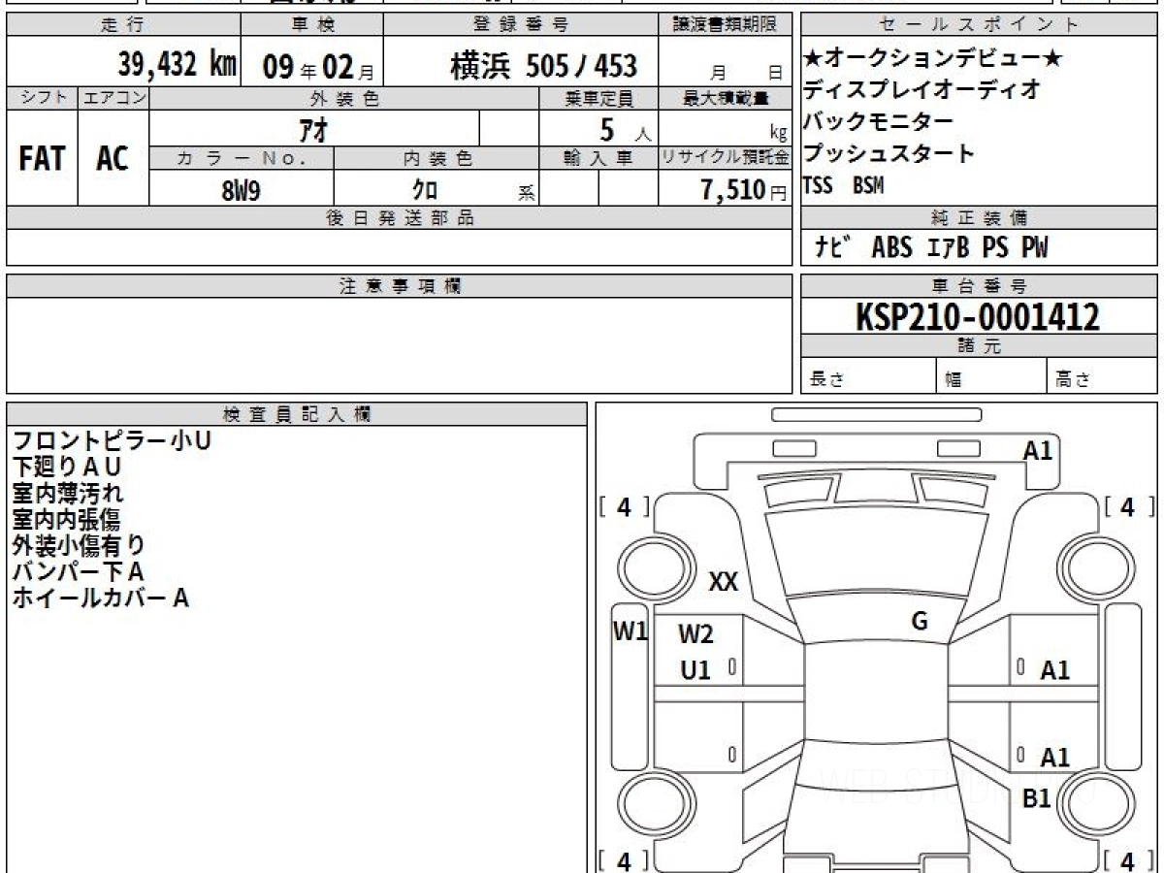Select the B1 marker near rear wheel
This screenshot has height=873, width=1164.
pos(1037,798)
